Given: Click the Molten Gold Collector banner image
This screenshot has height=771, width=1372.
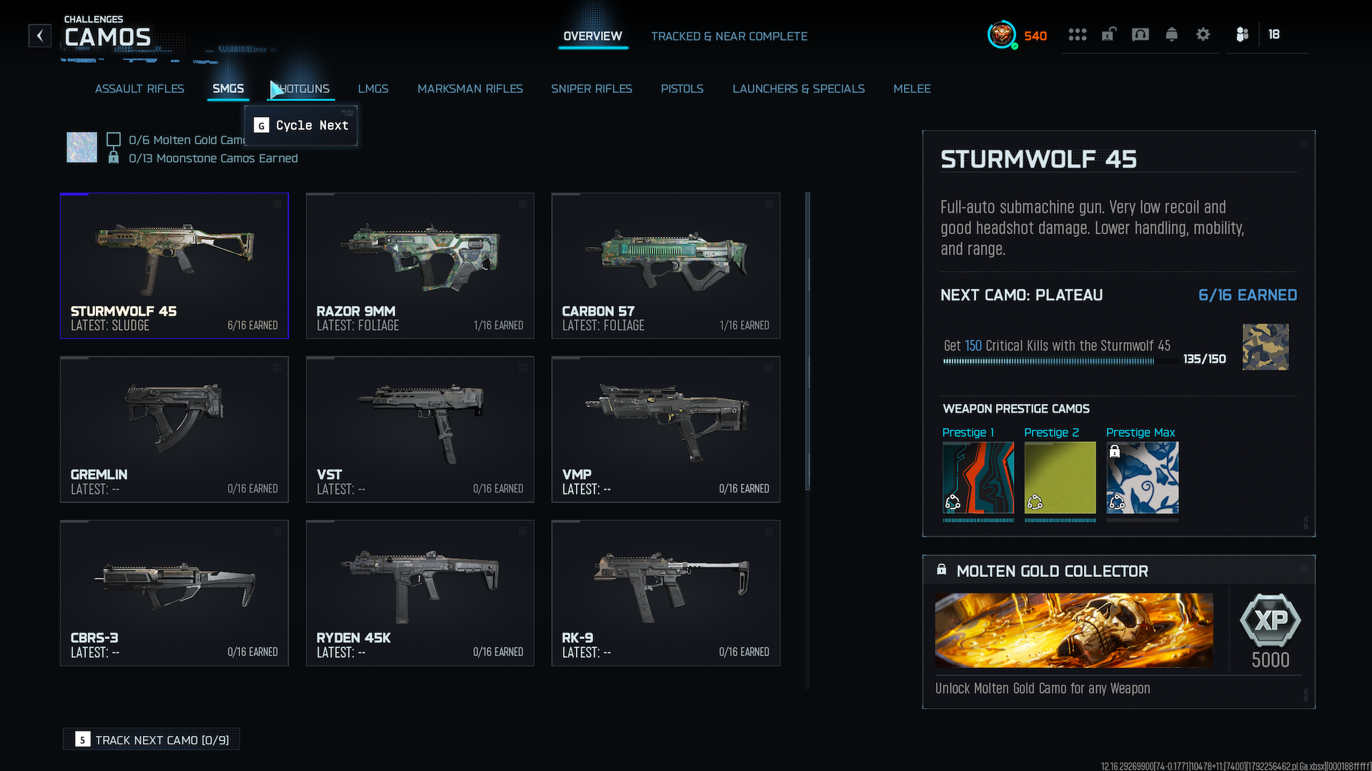Looking at the screenshot, I should (1074, 630).
